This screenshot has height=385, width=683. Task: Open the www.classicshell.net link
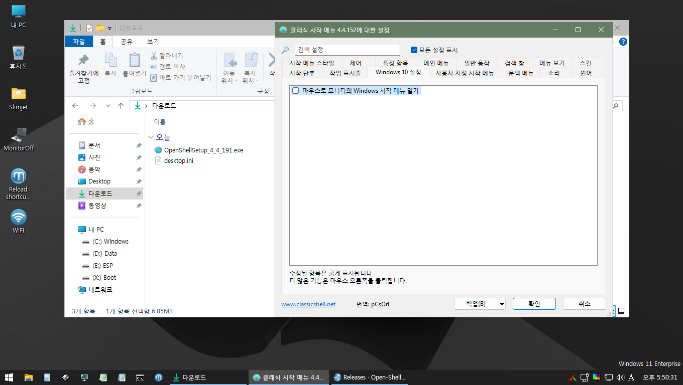[x=308, y=304]
